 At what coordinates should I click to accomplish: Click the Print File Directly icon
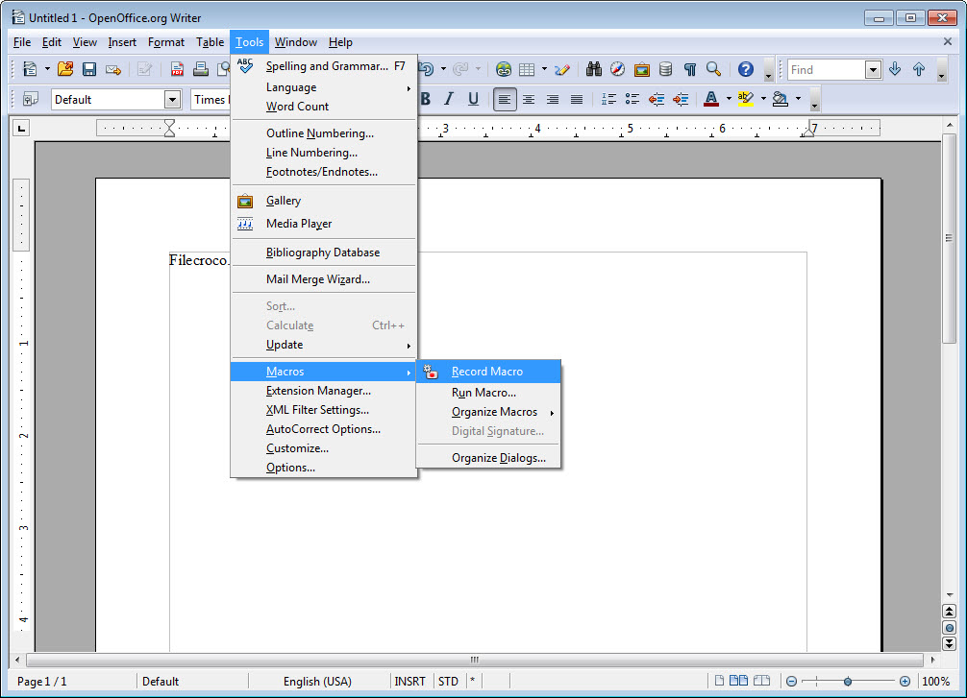tap(201, 69)
